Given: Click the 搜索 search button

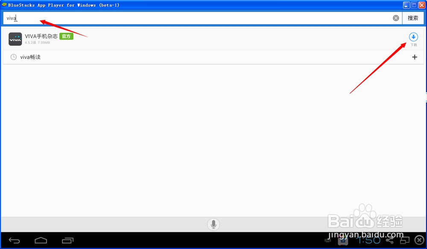Looking at the screenshot, I should (413, 18).
